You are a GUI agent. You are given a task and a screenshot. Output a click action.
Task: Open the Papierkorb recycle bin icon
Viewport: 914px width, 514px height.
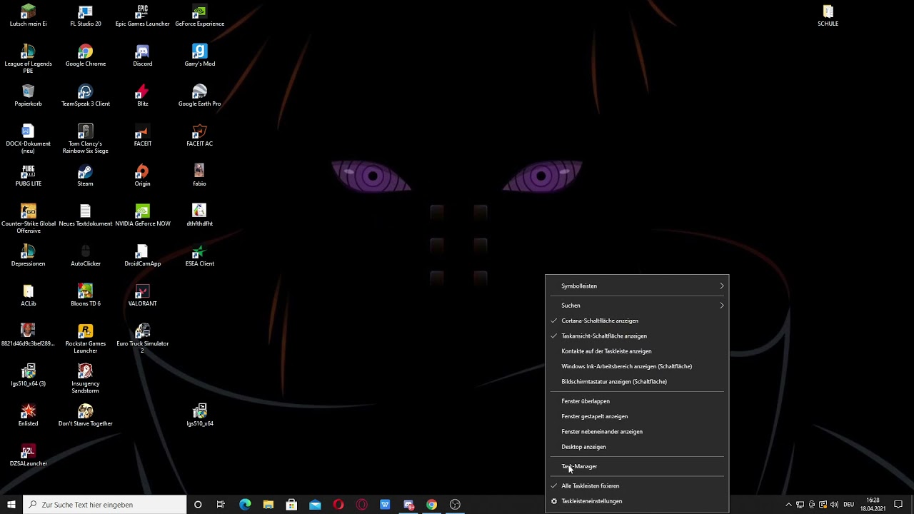pos(28,96)
